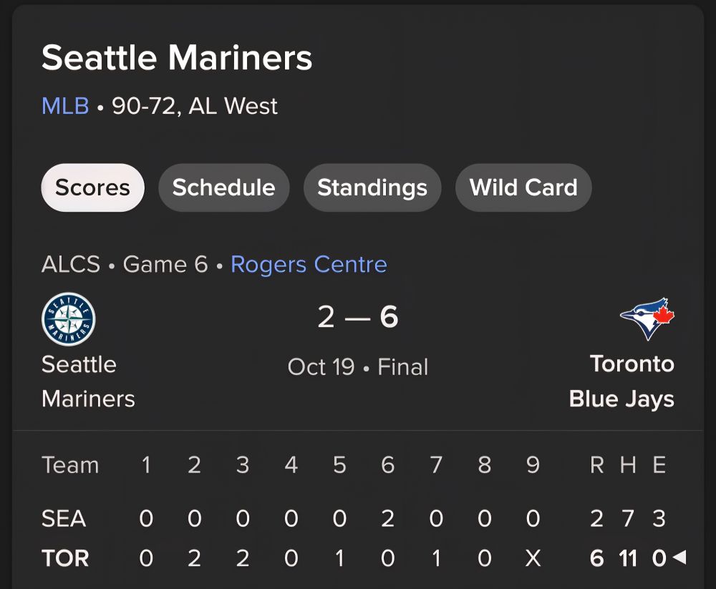Screen dimensions: 716x589
Task: Switch to the Schedule tab
Action: (x=223, y=188)
